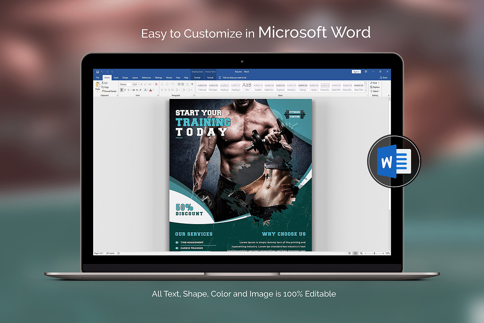The height and width of the screenshot is (323, 484).
Task: Open the Find dropdown arrow
Action: click(x=379, y=83)
